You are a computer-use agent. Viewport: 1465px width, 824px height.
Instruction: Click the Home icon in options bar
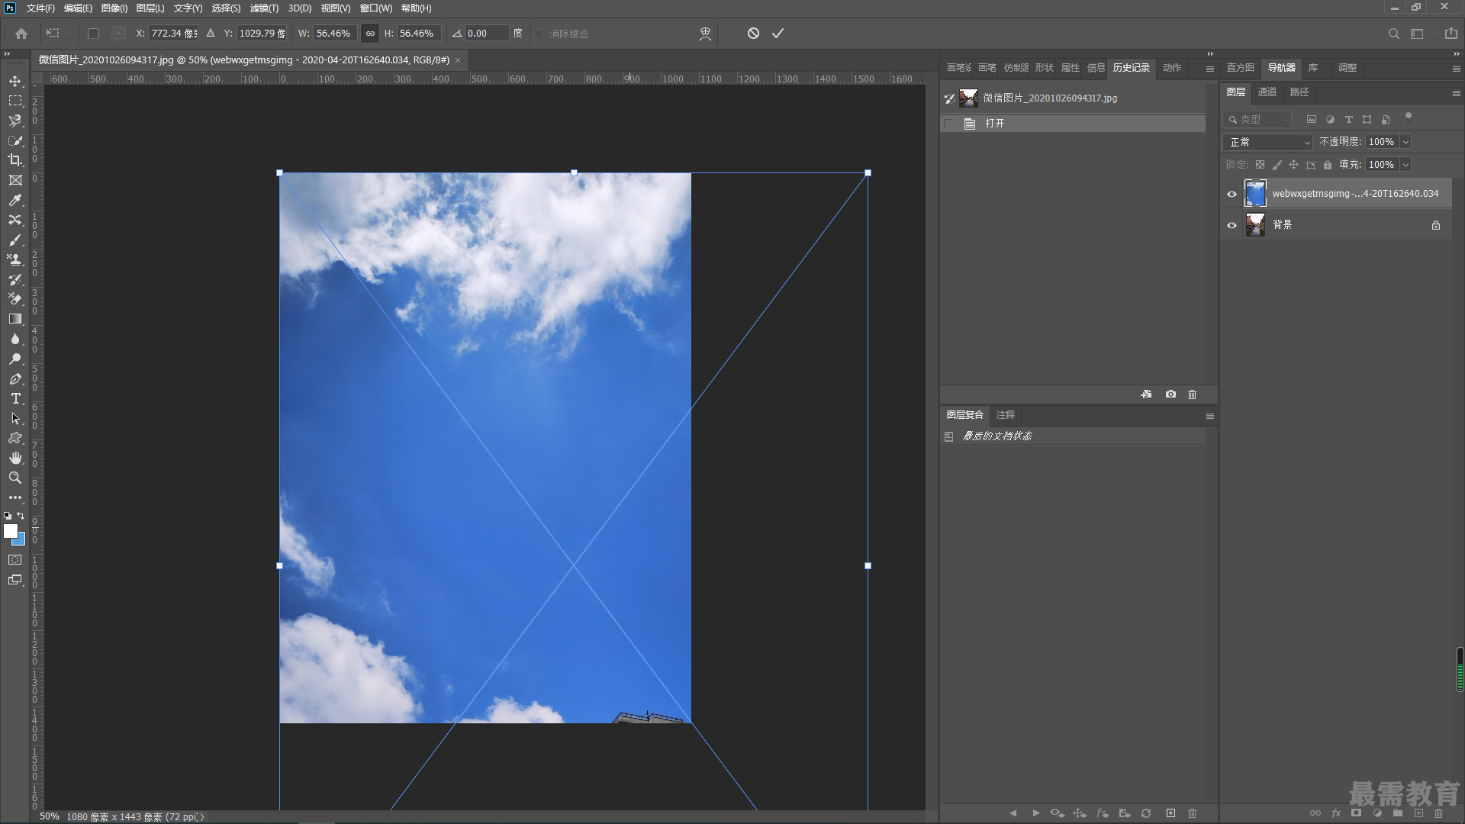[x=21, y=34]
